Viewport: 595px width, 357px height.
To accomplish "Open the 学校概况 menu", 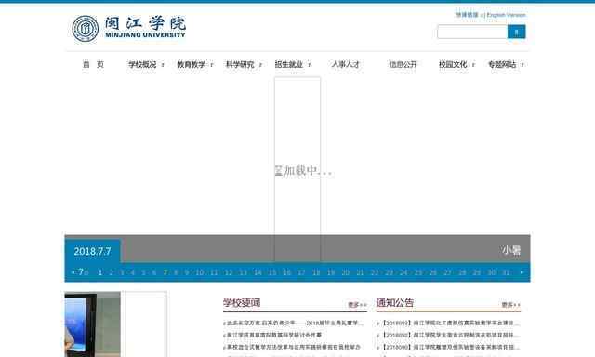I will (142, 64).
